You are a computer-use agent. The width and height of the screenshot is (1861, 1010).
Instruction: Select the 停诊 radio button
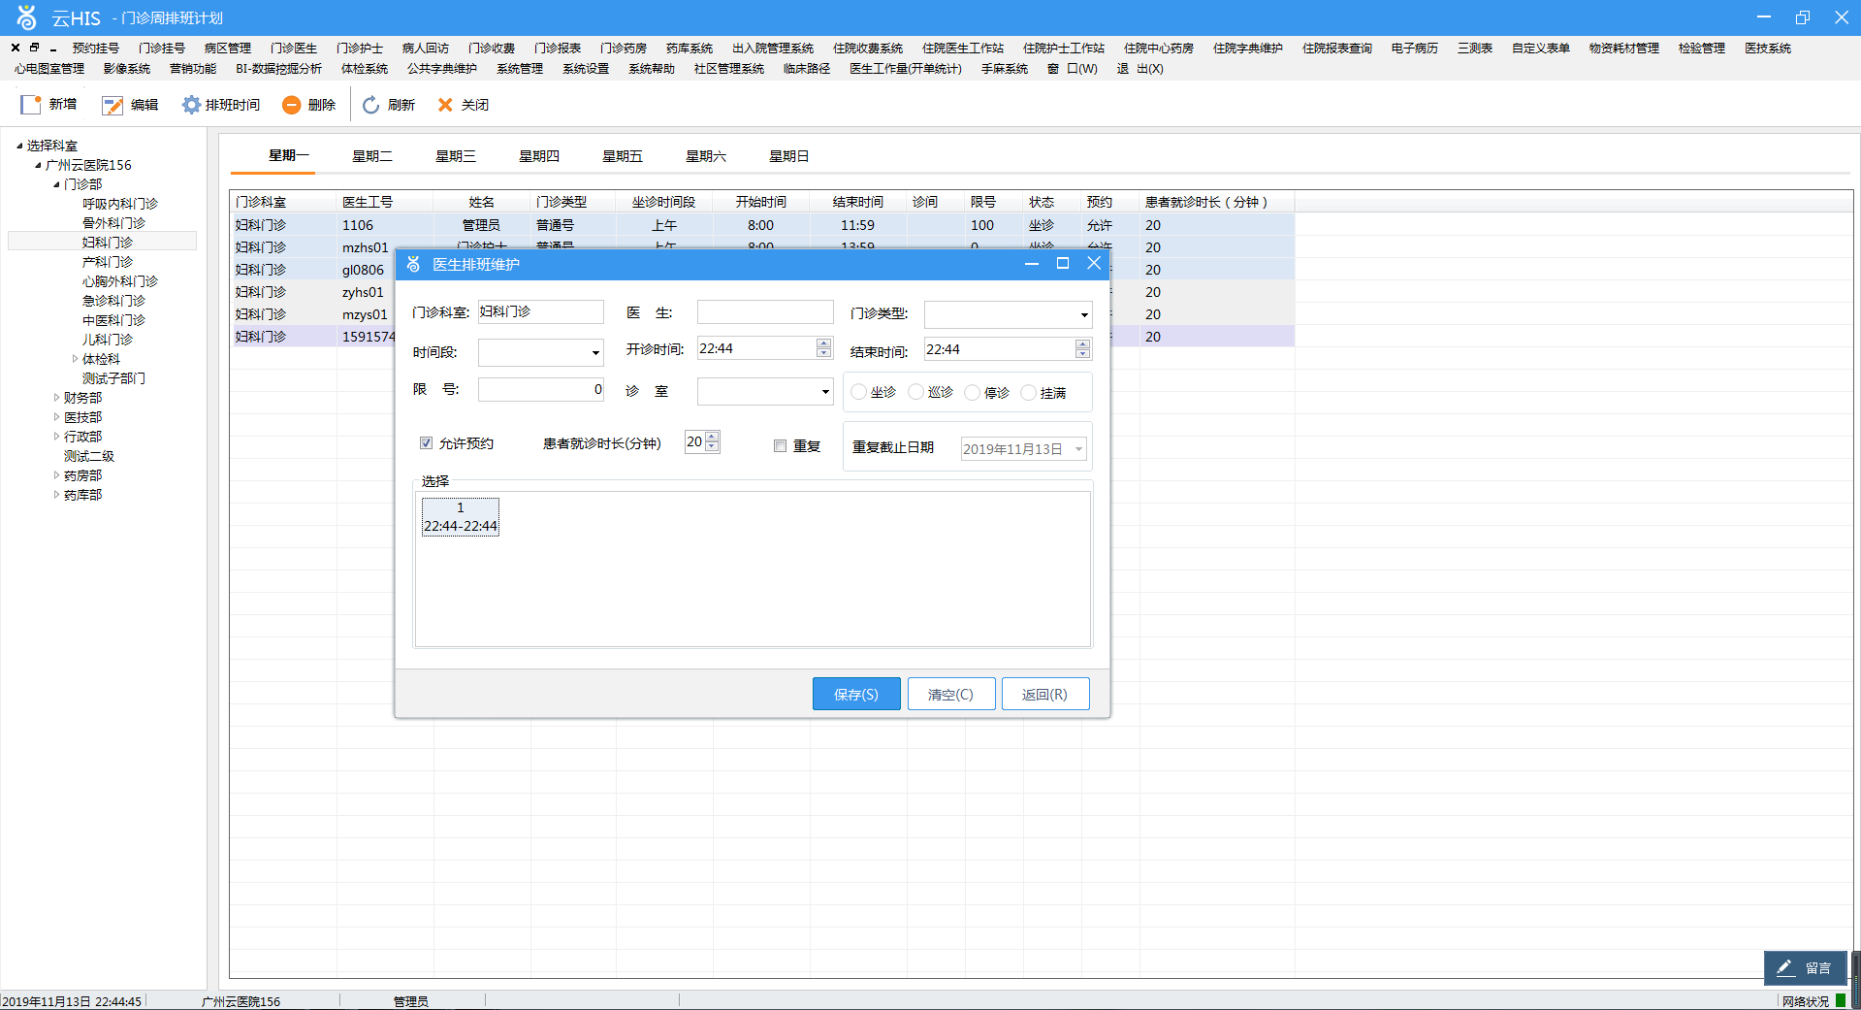973,392
